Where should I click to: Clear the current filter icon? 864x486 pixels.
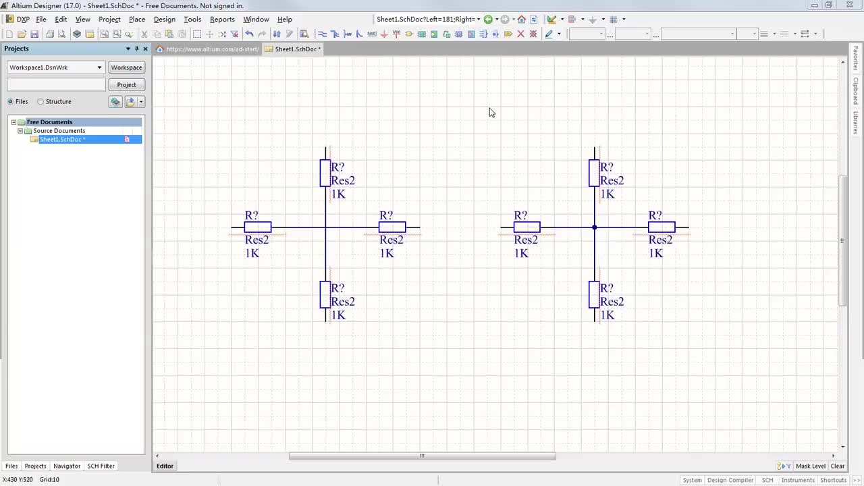click(x=234, y=34)
